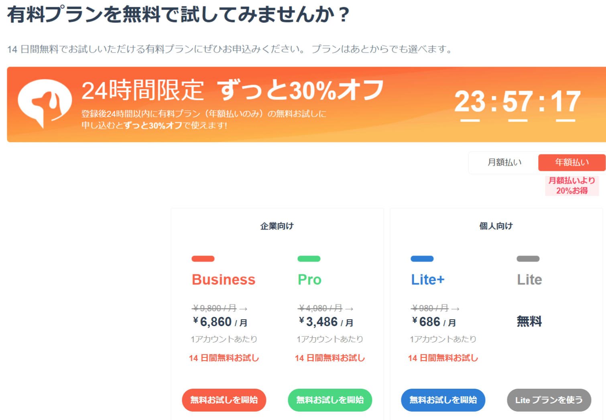This screenshot has height=420, width=606.
Task: Click the 企業向け section header
Action: 277,226
